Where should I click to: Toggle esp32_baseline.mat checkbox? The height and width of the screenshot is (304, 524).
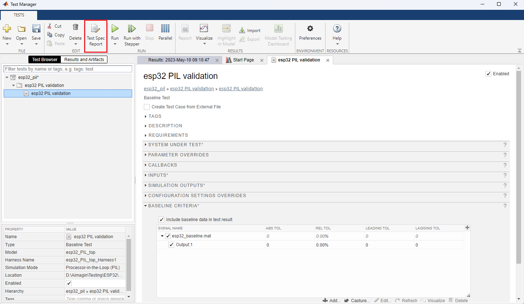[x=168, y=236]
